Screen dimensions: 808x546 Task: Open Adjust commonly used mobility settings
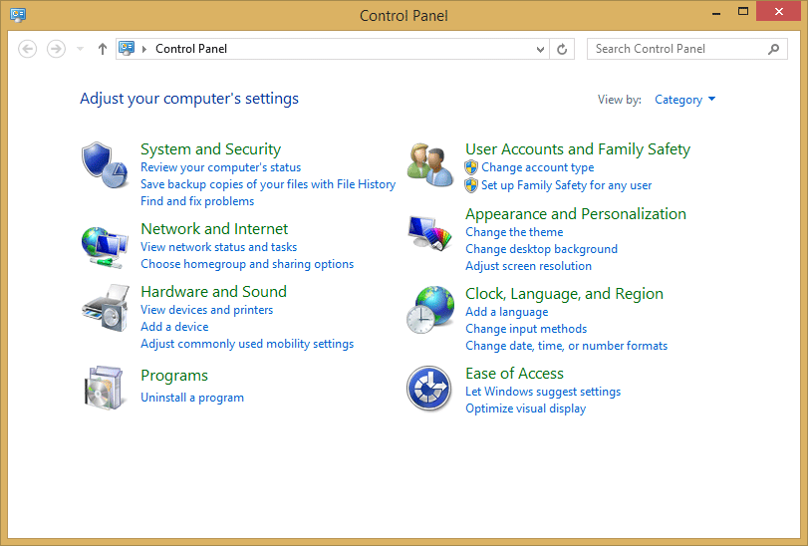pos(247,344)
